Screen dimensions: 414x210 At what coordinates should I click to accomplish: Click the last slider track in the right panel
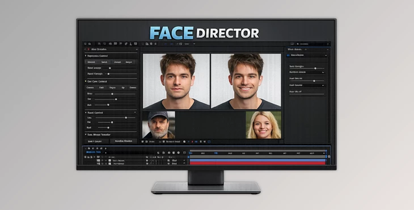coord(307,94)
